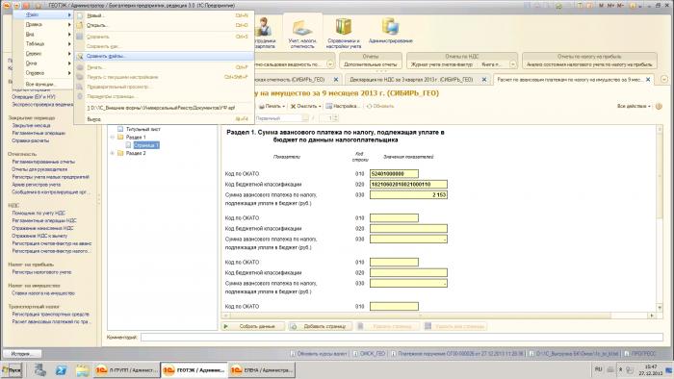Open the 1C main menu orange button

point(7,6)
